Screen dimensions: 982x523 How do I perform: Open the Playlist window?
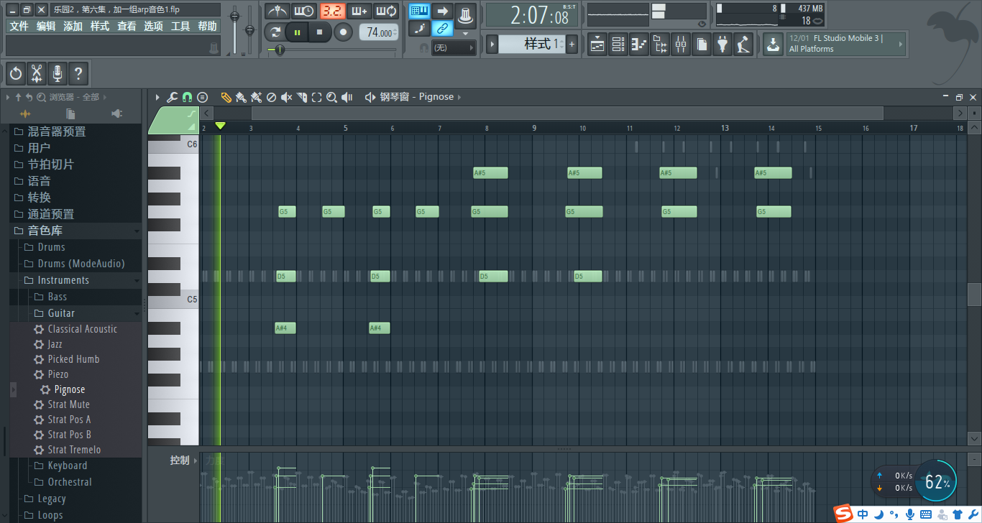tap(597, 45)
